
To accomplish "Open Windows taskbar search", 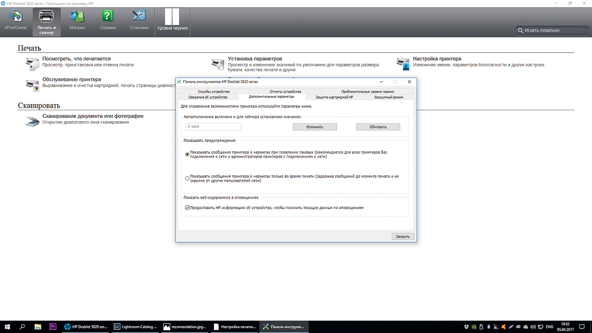I will tap(22, 327).
